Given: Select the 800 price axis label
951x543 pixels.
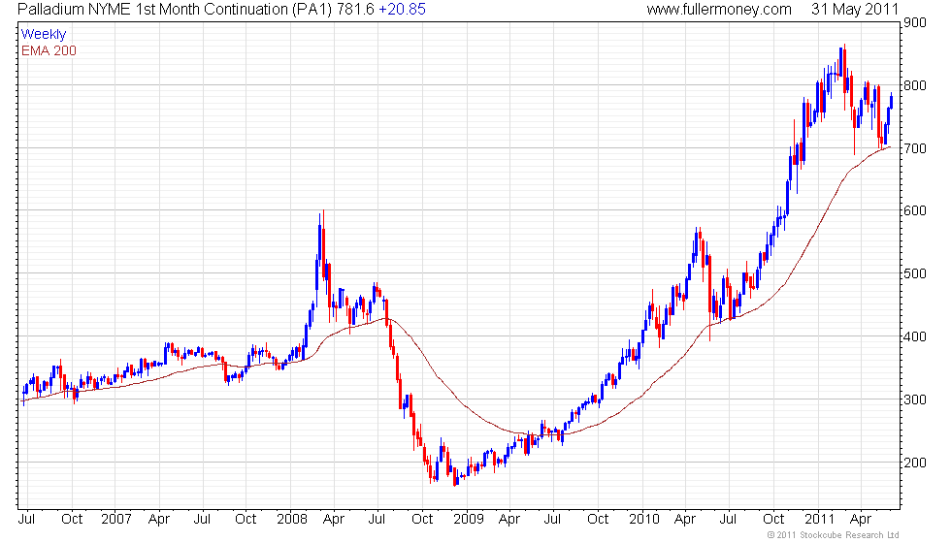Looking at the screenshot, I should pos(914,85).
